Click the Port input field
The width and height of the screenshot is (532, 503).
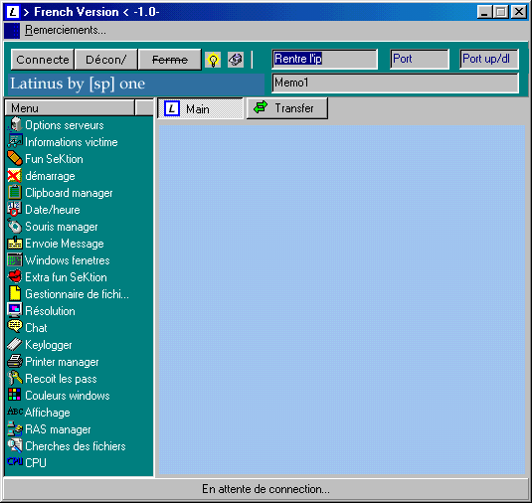(420, 59)
